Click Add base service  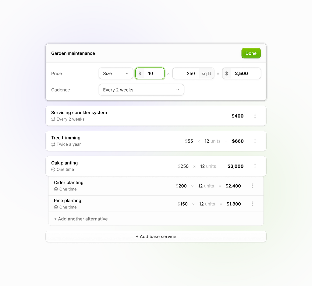coord(156,236)
